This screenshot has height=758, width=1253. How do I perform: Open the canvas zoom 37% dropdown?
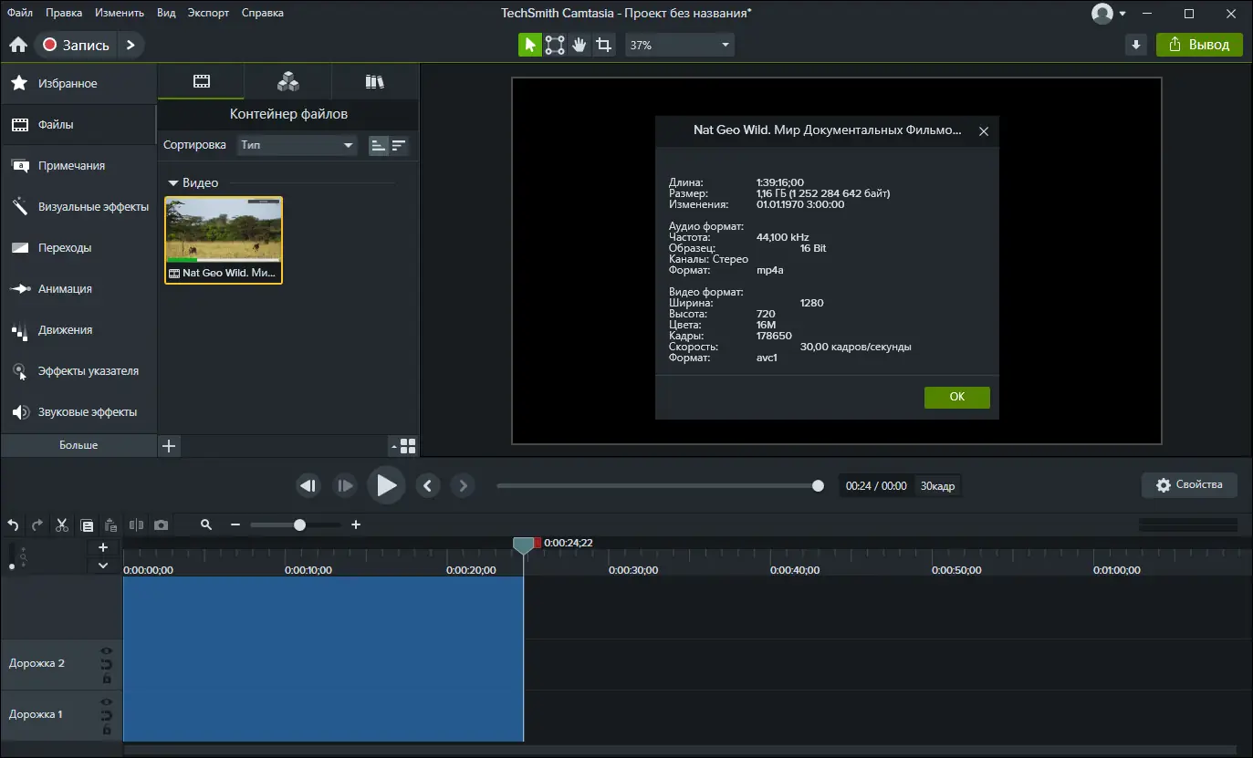click(679, 45)
